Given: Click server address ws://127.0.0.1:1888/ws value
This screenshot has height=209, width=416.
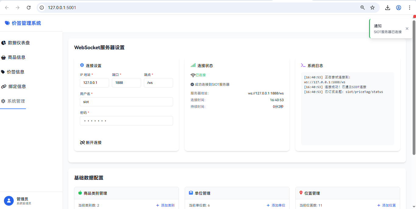Looking at the screenshot, I should tap(266, 93).
